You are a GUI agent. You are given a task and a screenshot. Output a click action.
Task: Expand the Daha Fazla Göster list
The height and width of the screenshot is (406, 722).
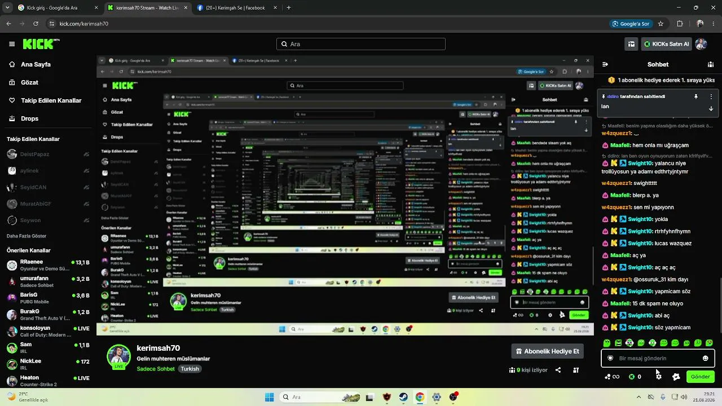click(27, 236)
